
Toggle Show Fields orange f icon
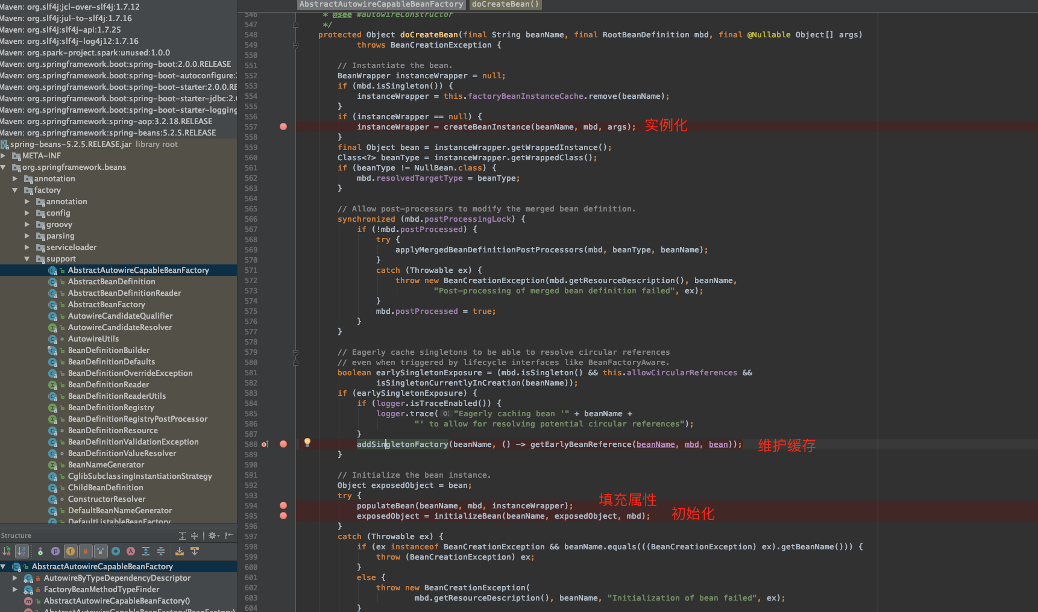pyautogui.click(x=71, y=551)
